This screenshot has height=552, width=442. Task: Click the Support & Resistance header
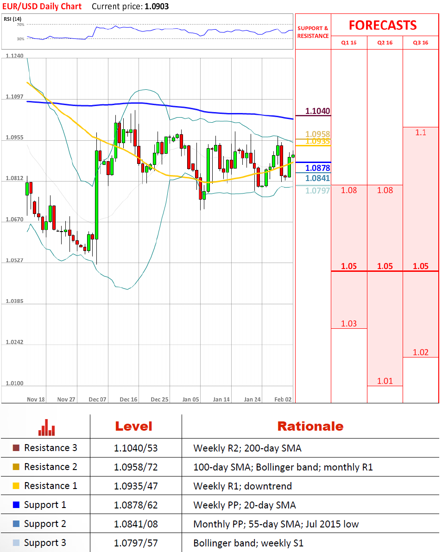pos(313,32)
